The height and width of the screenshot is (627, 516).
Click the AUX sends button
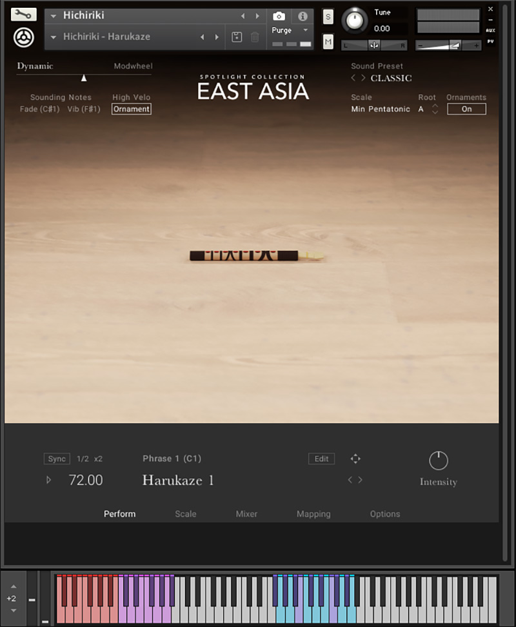coord(490,30)
